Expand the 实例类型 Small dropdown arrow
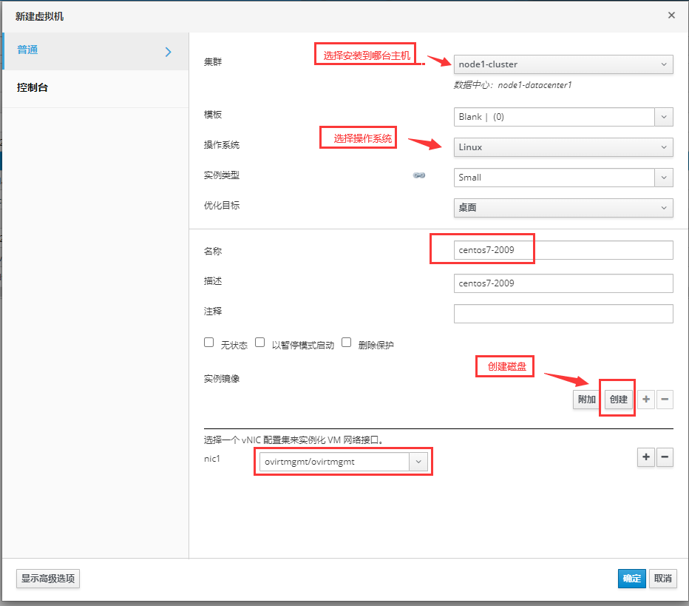 664,178
